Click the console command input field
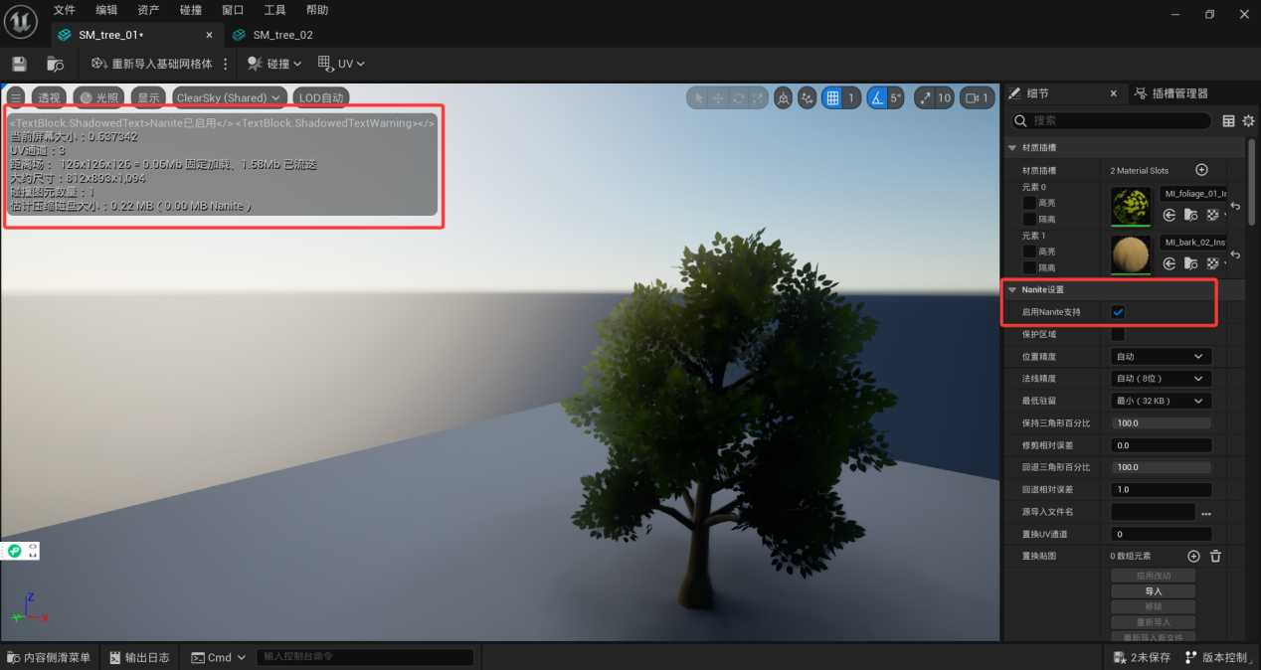1261x670 pixels. [365, 657]
